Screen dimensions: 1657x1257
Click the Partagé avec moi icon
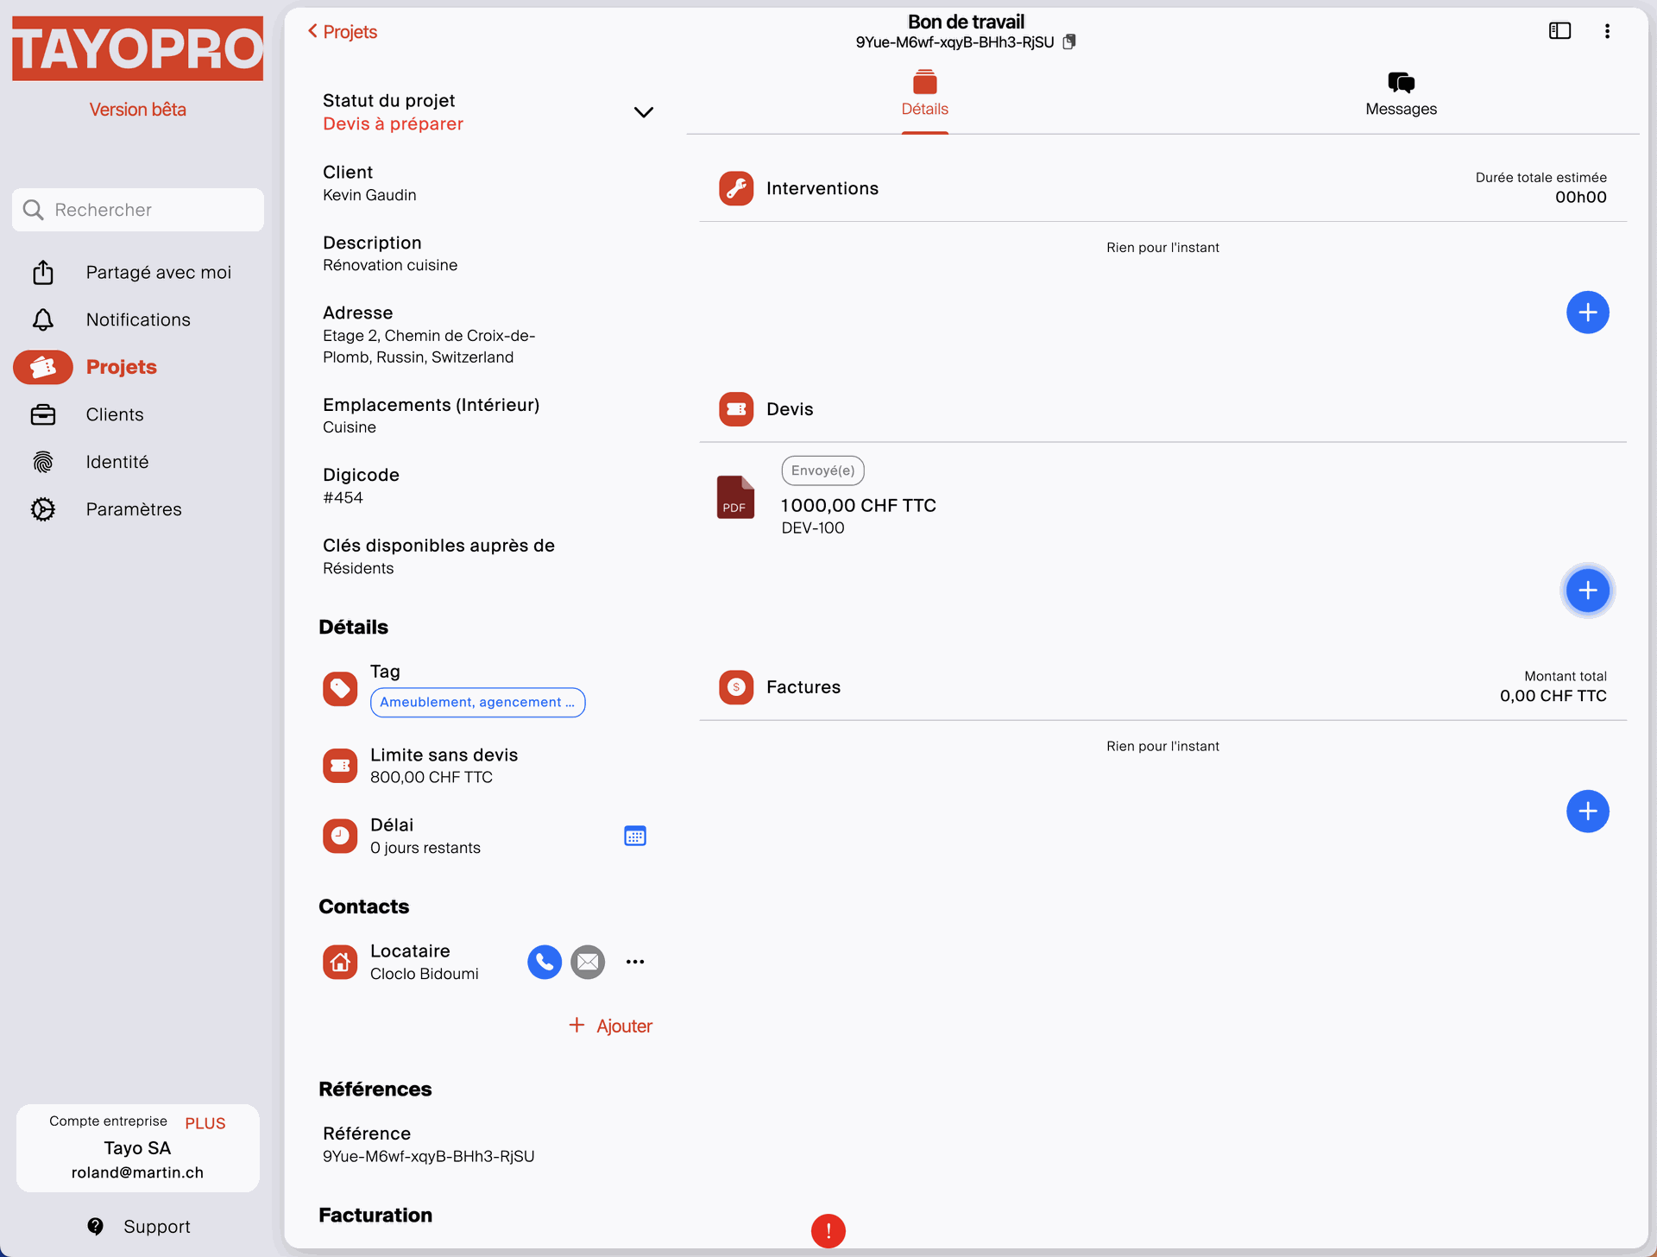(x=43, y=271)
